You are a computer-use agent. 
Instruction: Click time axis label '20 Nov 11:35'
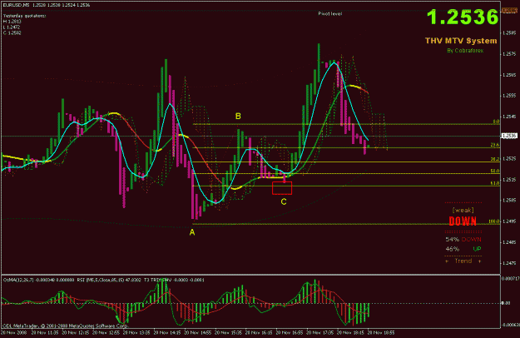tap(44, 332)
